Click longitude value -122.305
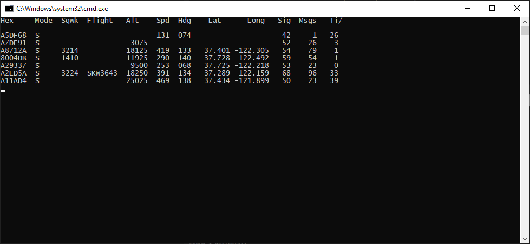530x244 pixels. [252, 51]
